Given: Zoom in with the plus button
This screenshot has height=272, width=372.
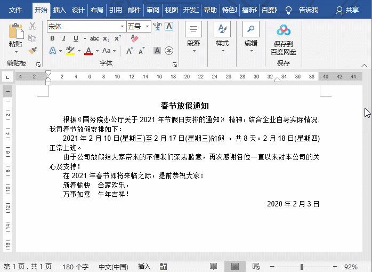Looking at the screenshot, I should [x=335, y=267].
